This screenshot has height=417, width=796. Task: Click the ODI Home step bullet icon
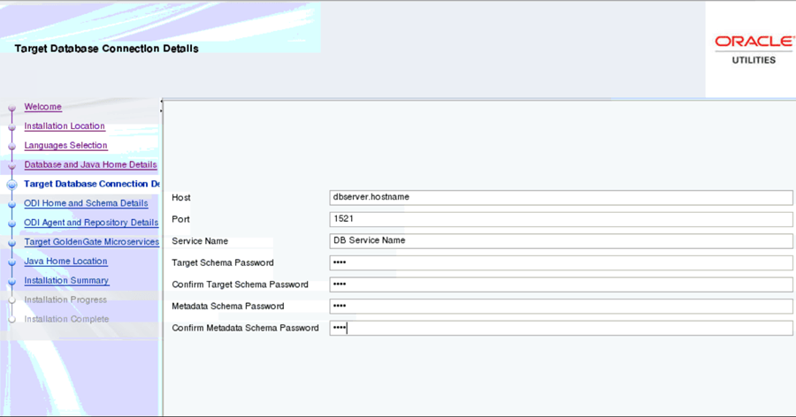(12, 204)
